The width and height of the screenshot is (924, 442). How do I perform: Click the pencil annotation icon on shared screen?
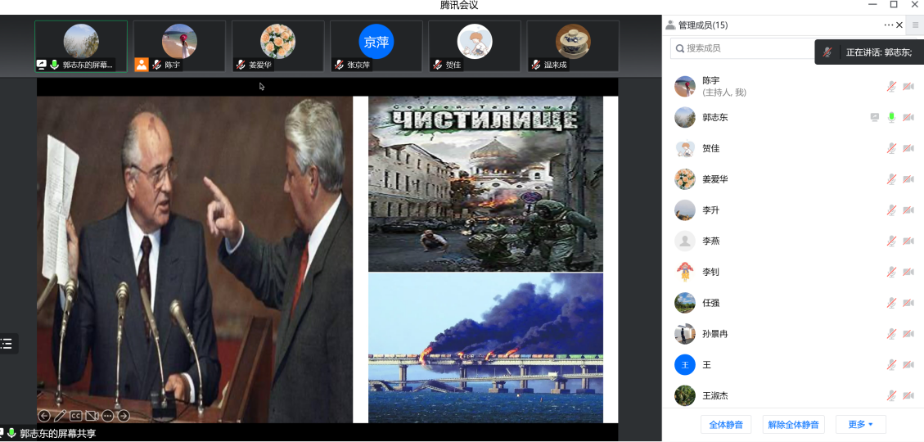[x=60, y=416]
